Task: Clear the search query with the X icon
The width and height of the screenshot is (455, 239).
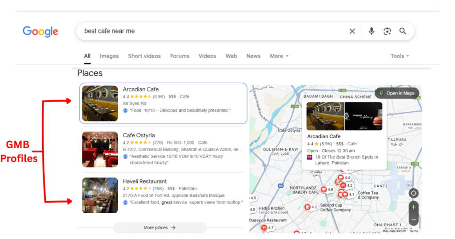Action: 352,32
